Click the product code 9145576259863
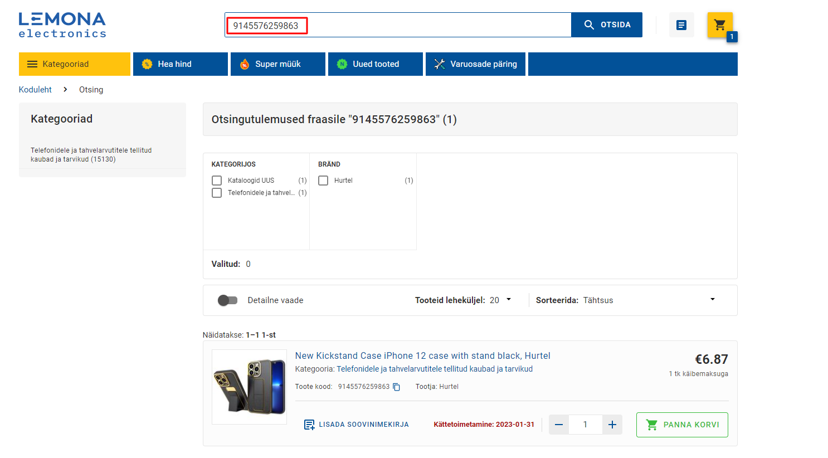 (x=364, y=387)
